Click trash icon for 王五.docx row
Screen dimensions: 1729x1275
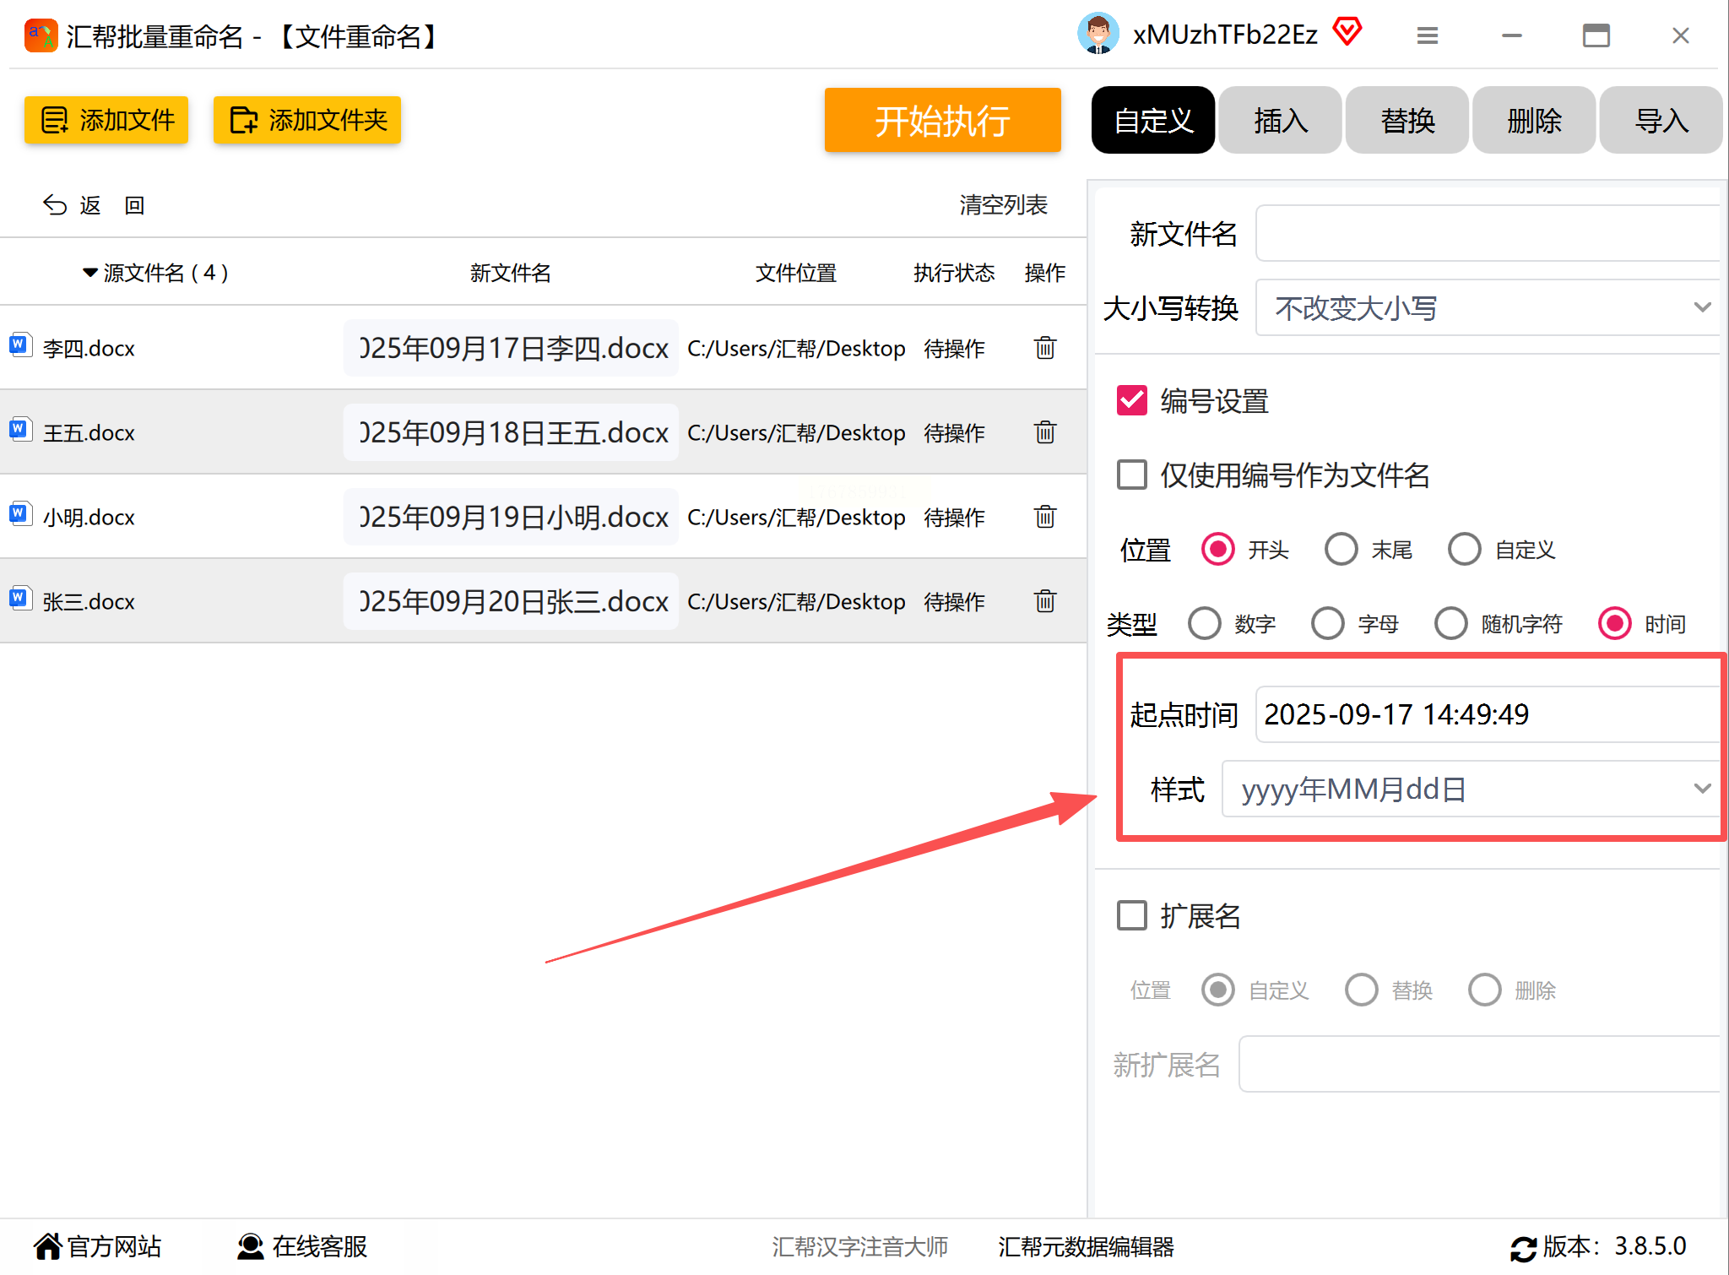tap(1044, 432)
